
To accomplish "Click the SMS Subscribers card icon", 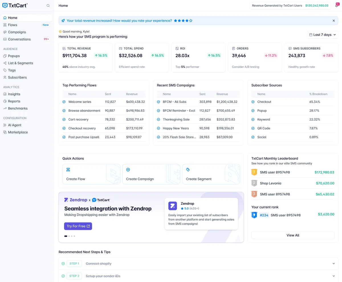I will [290, 48].
